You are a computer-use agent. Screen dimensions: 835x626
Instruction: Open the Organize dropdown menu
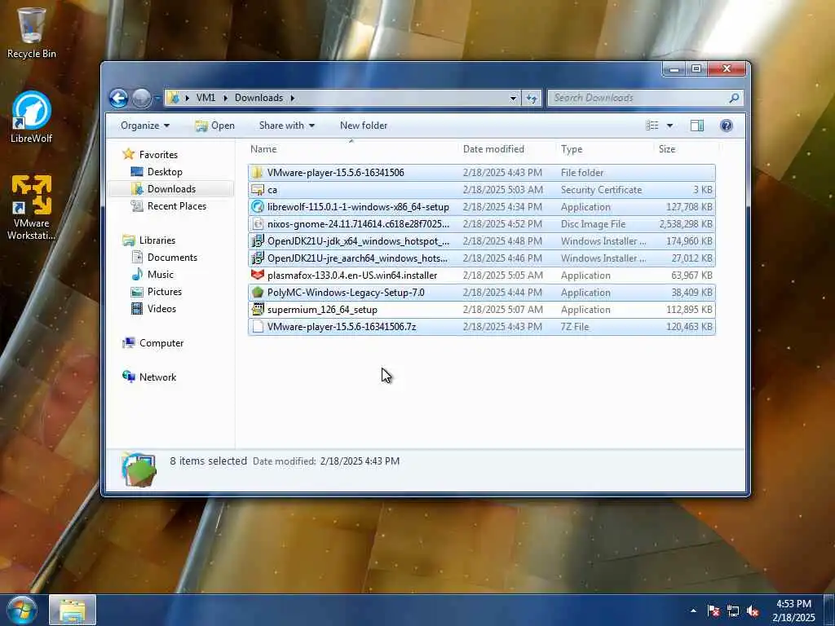coord(145,126)
